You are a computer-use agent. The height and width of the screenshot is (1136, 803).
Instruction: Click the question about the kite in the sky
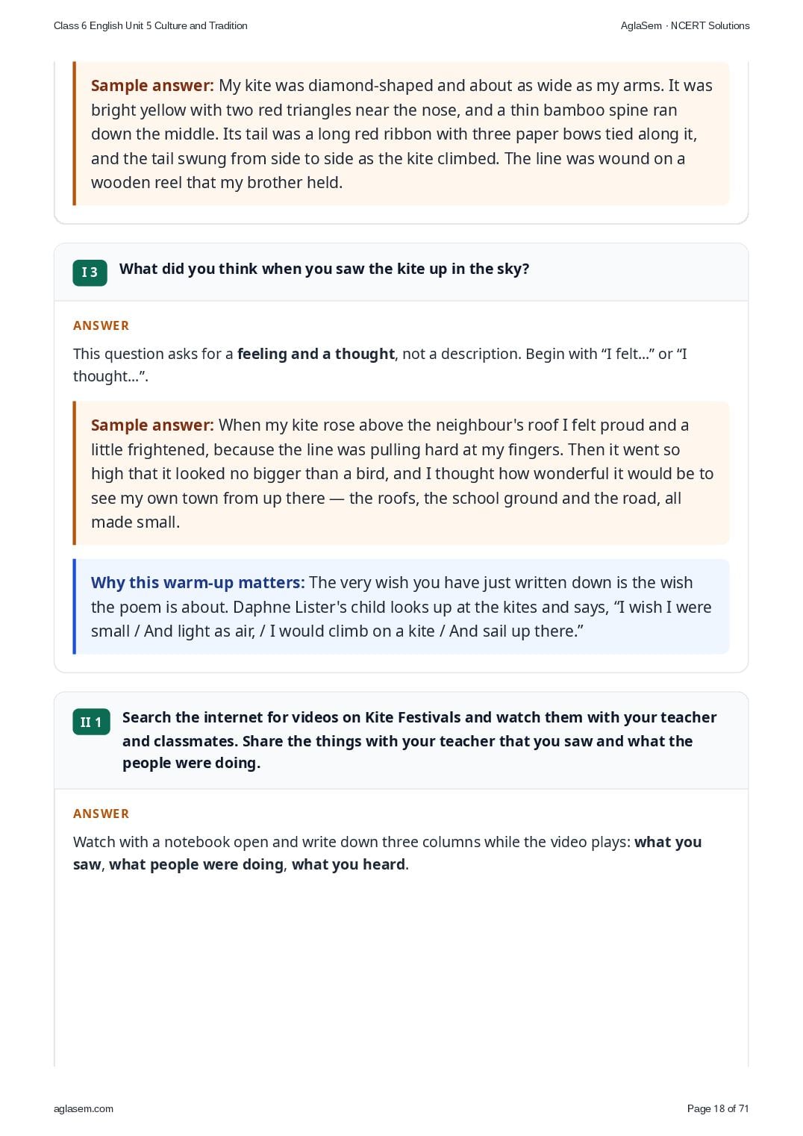click(324, 269)
